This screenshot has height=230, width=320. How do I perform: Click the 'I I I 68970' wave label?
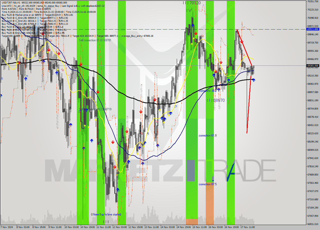215,100
